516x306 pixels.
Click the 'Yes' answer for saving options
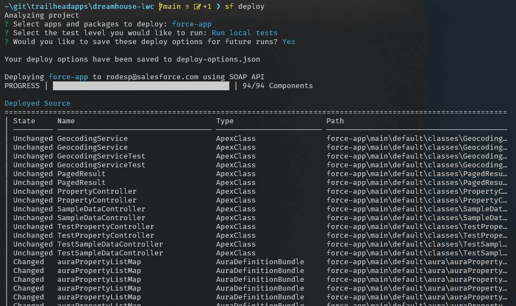tap(289, 42)
